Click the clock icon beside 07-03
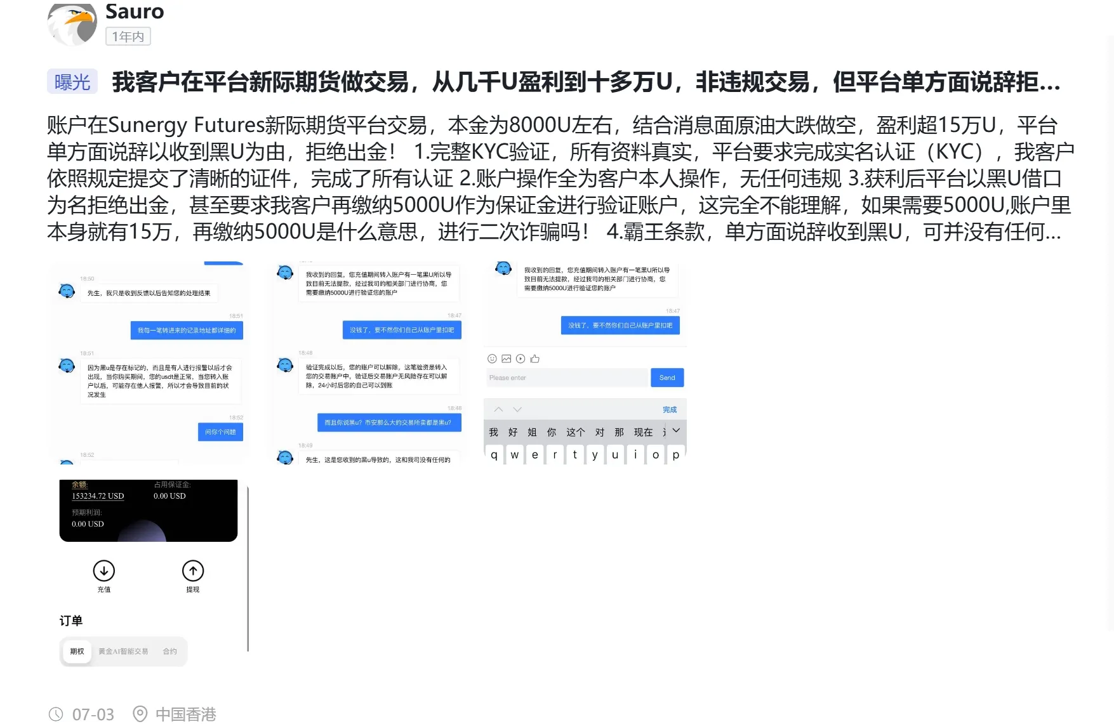This screenshot has width=1114, height=724. click(x=56, y=714)
